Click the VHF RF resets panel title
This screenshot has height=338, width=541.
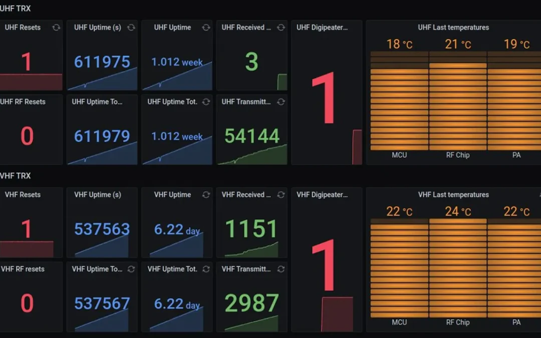(23, 269)
